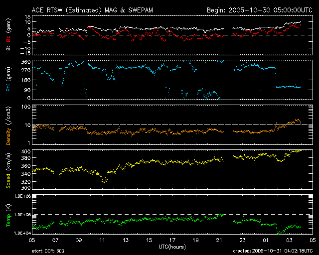Click the title 'ACE RTSW (Estimated) MAG & SWEPAM'
The width and height of the screenshot is (319, 255).
point(92,10)
